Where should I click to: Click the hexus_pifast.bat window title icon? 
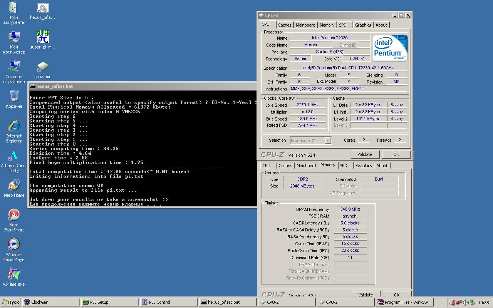[x=33, y=86]
